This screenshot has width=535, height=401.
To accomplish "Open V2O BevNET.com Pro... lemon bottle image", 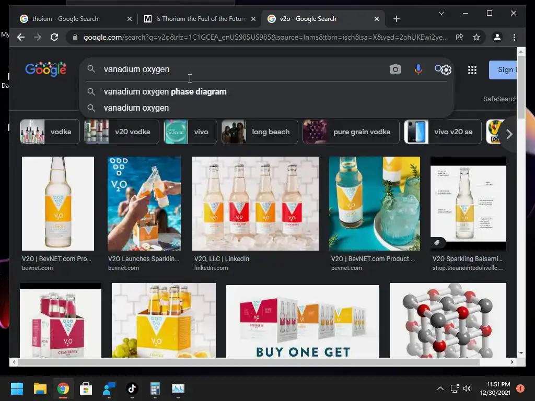I will [58, 204].
